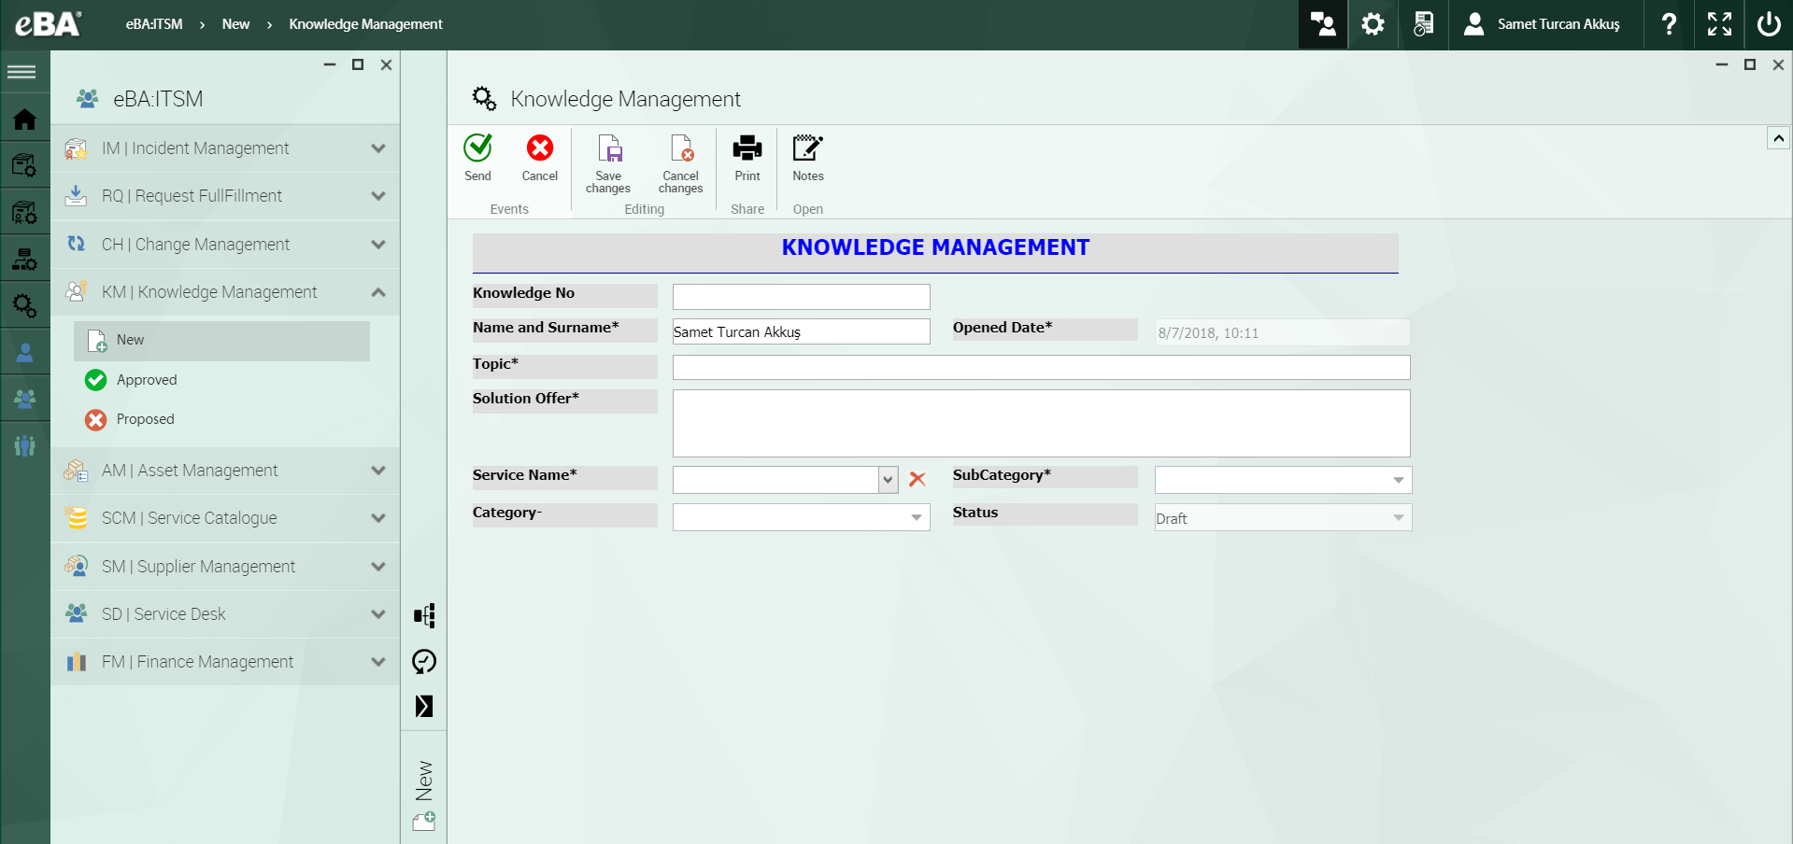Open the first workflow icon in the left rail

pos(24,165)
